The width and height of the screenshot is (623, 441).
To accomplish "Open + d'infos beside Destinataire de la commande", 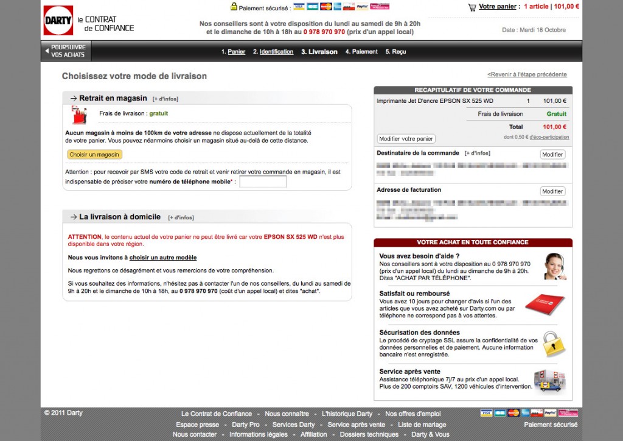I will 477,153.
